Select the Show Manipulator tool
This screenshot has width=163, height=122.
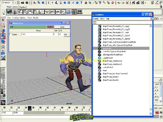[x=3, y=58]
